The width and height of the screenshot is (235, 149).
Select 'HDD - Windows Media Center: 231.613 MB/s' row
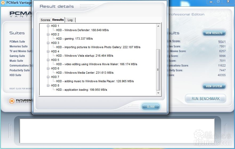coord(85,73)
